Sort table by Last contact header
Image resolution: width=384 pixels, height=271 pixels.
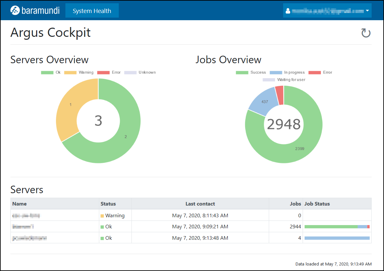[200, 204]
